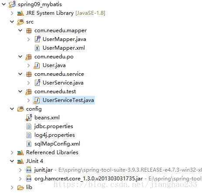
Task: Expand the UserMapper.java node
Action: coord(29,39)
